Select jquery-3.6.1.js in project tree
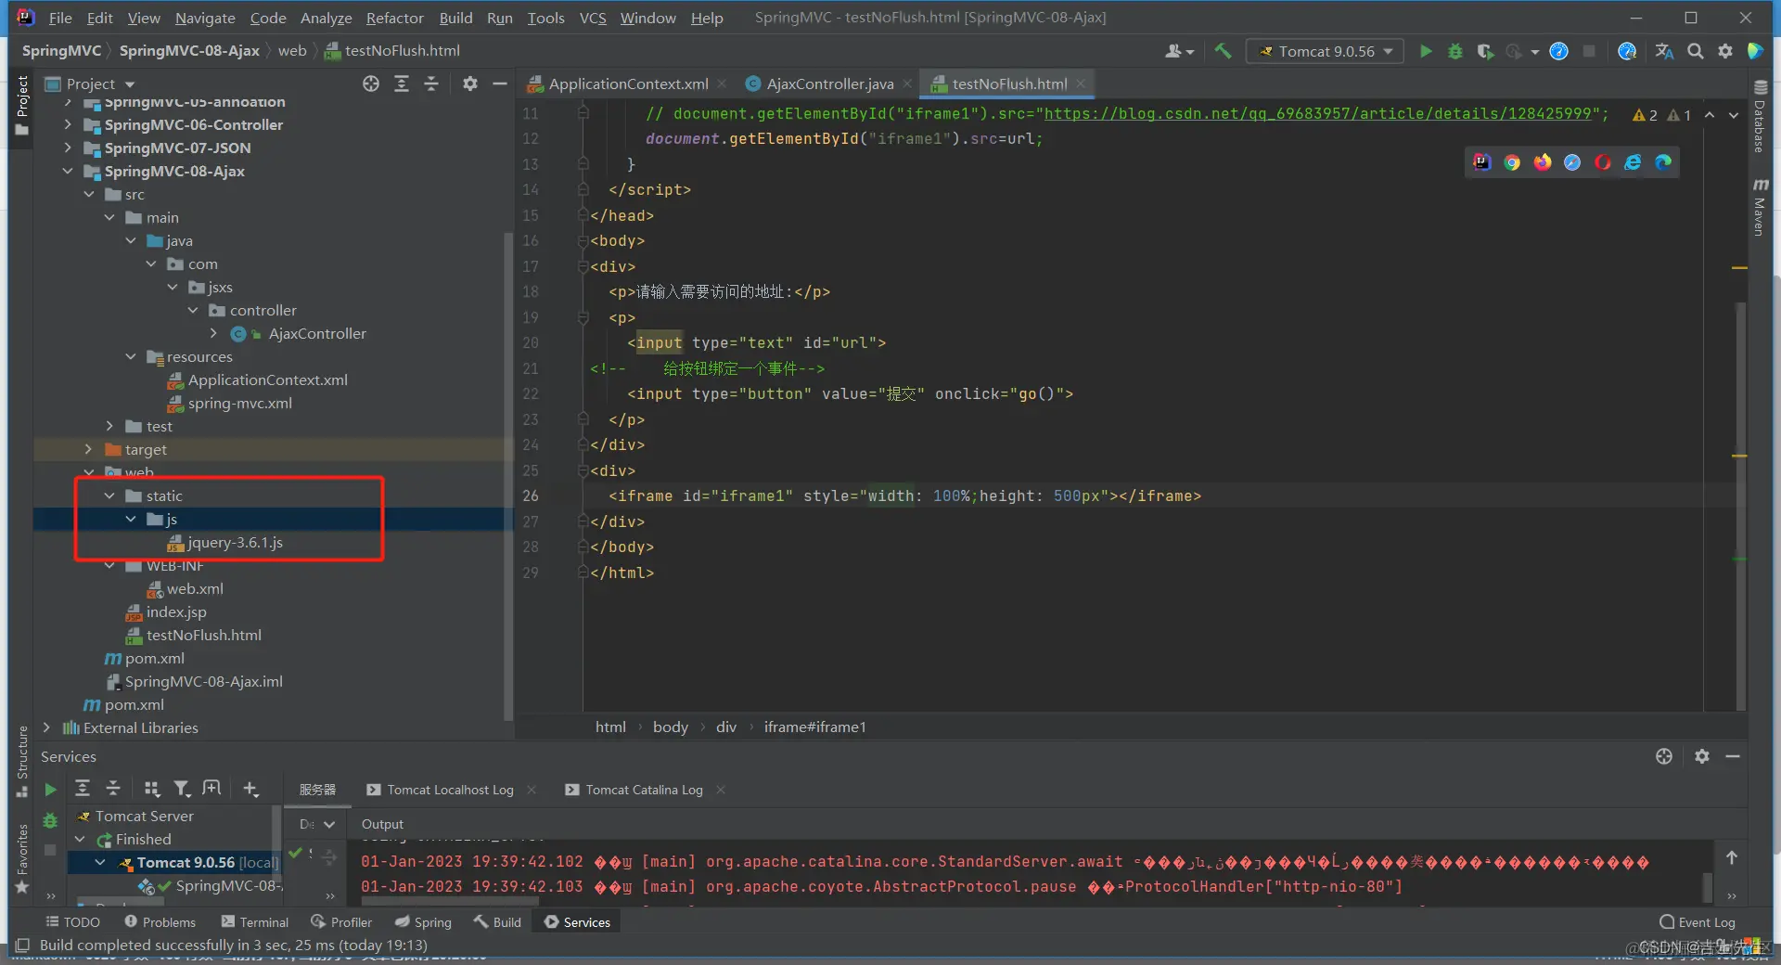 235,542
